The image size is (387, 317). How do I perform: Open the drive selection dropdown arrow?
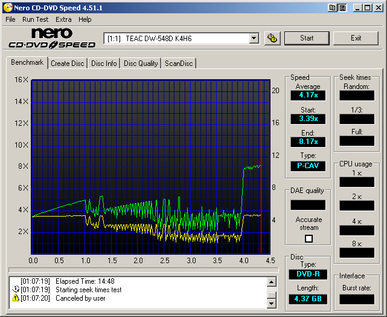tap(254, 38)
